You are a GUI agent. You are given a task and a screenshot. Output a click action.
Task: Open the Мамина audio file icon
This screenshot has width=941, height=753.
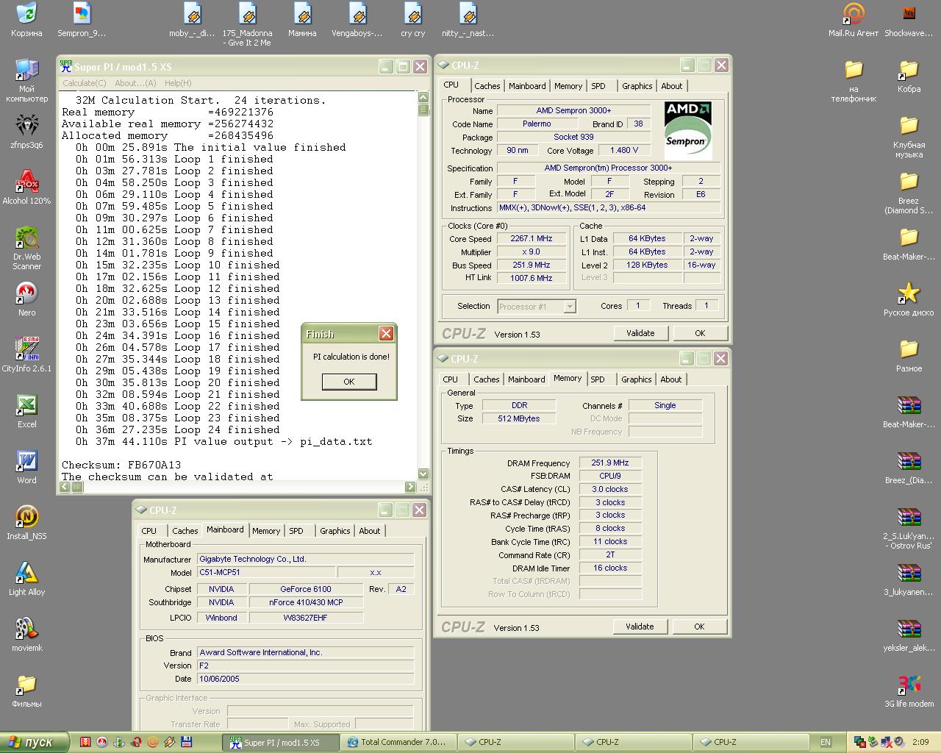[302, 20]
